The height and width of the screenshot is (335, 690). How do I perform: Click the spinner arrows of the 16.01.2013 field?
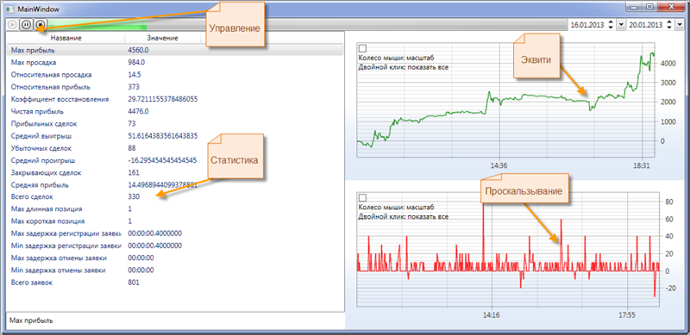(611, 25)
